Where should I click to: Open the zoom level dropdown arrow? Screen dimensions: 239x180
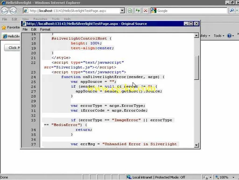[x=233, y=177]
